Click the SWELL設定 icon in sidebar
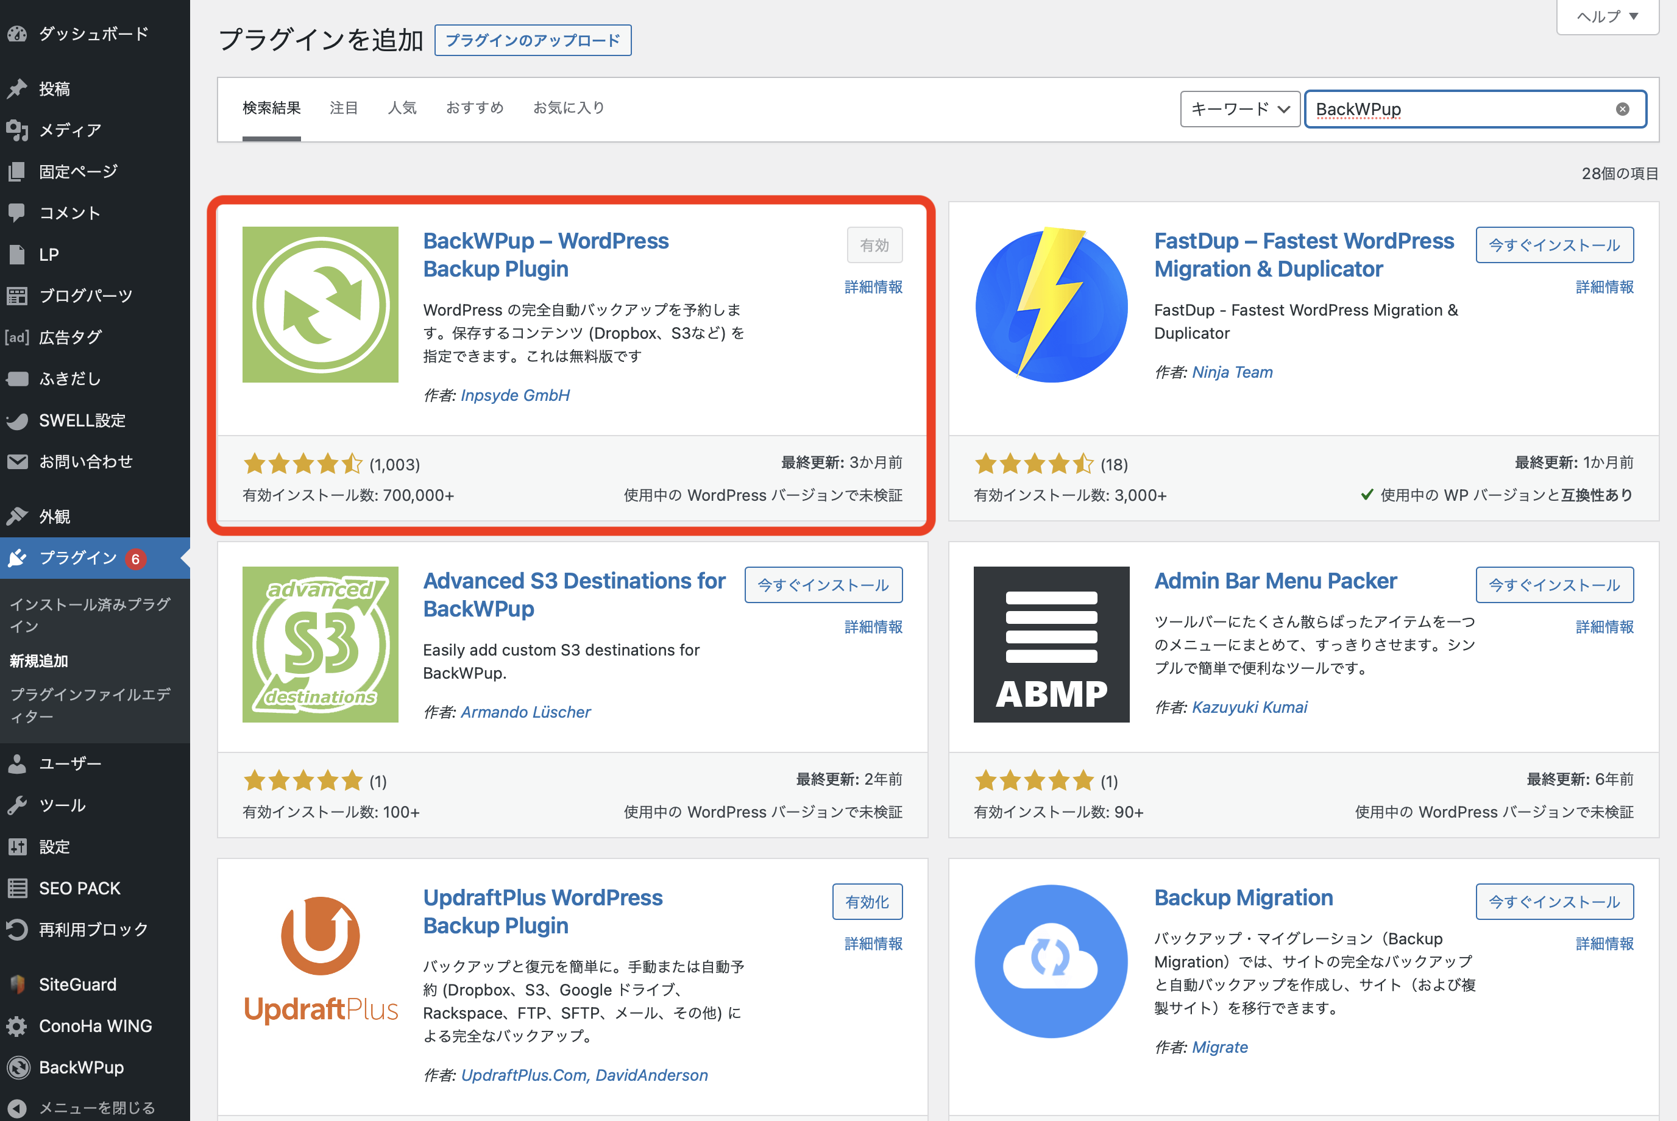Screen dimensions: 1677x1121 point(17,420)
